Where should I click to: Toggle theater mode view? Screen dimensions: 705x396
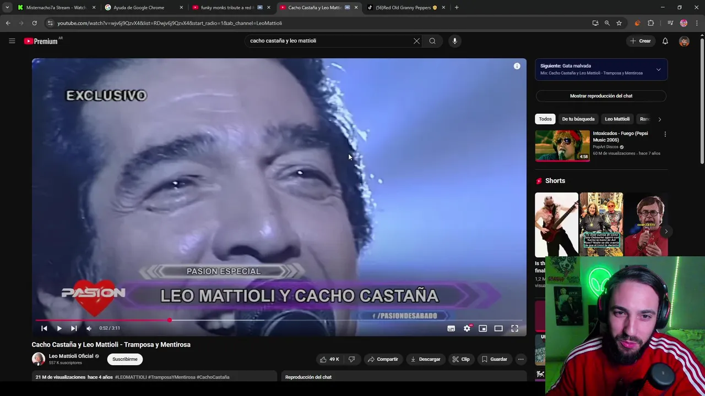click(498, 328)
